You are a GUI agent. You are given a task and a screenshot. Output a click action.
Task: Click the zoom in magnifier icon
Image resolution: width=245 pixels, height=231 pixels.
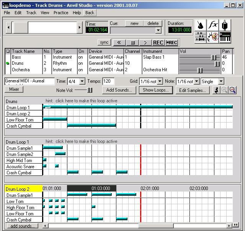(225, 90)
